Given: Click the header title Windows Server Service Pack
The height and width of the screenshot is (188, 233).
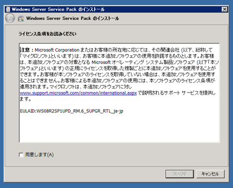Looking at the screenshot, I should point(73,18).
